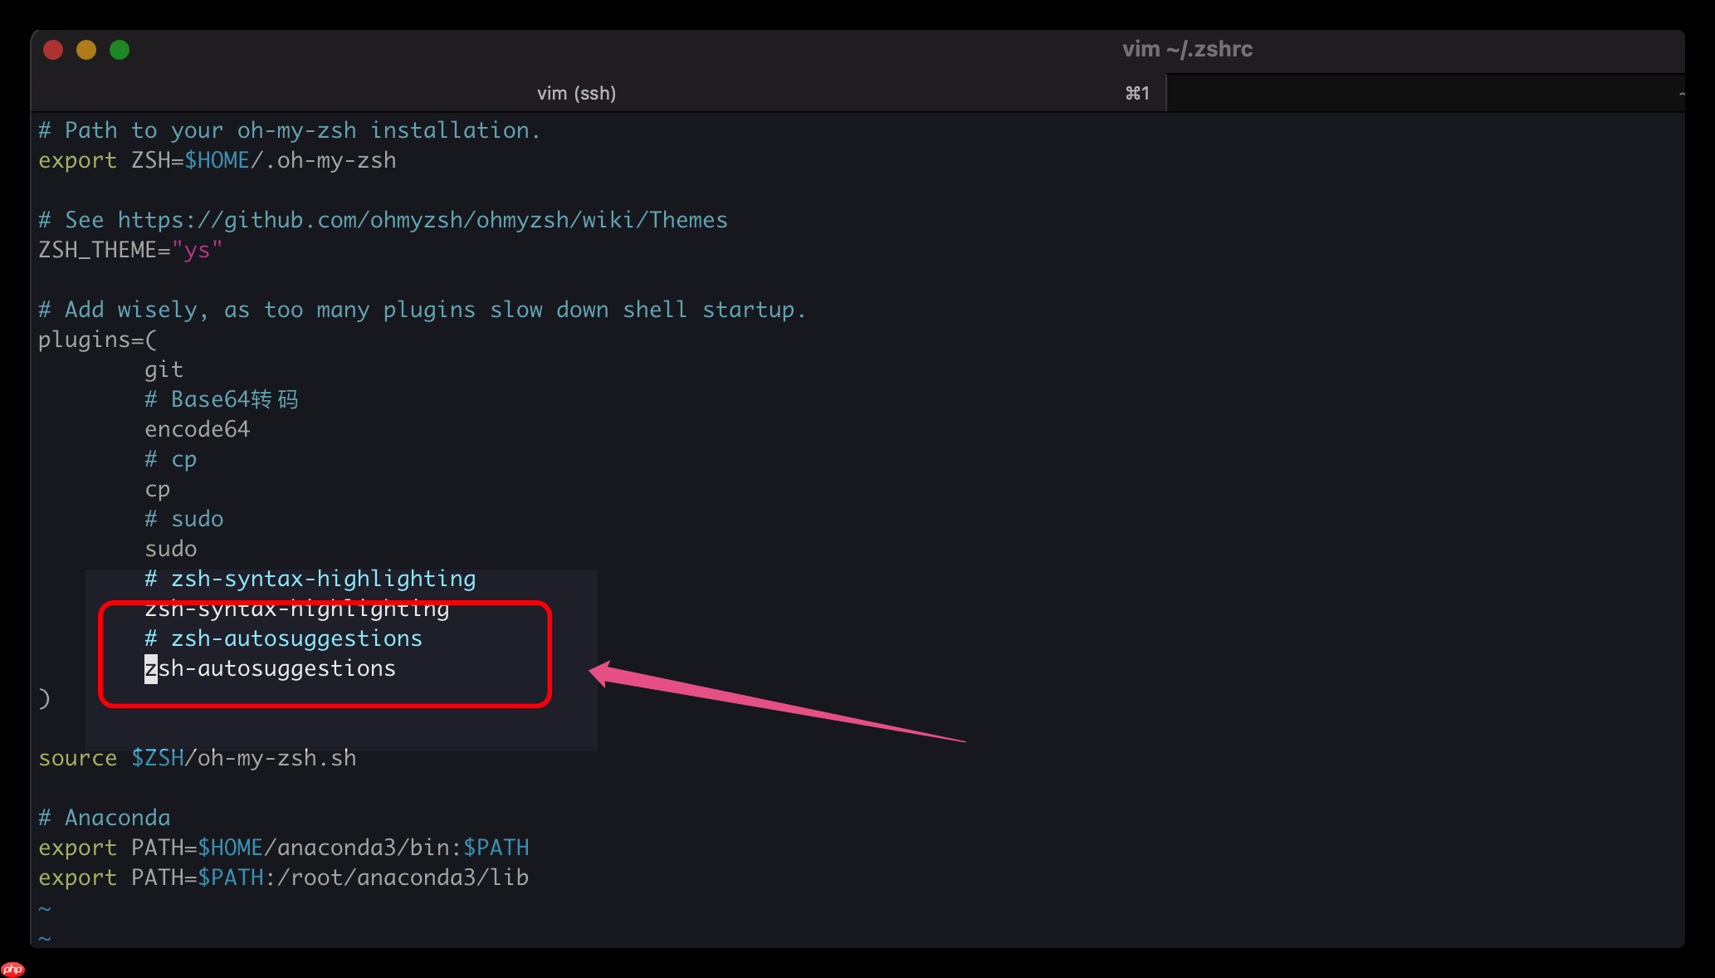1715x978 pixels.
Task: Click the closing parenthesis of the plugins array
Action: [43, 697]
